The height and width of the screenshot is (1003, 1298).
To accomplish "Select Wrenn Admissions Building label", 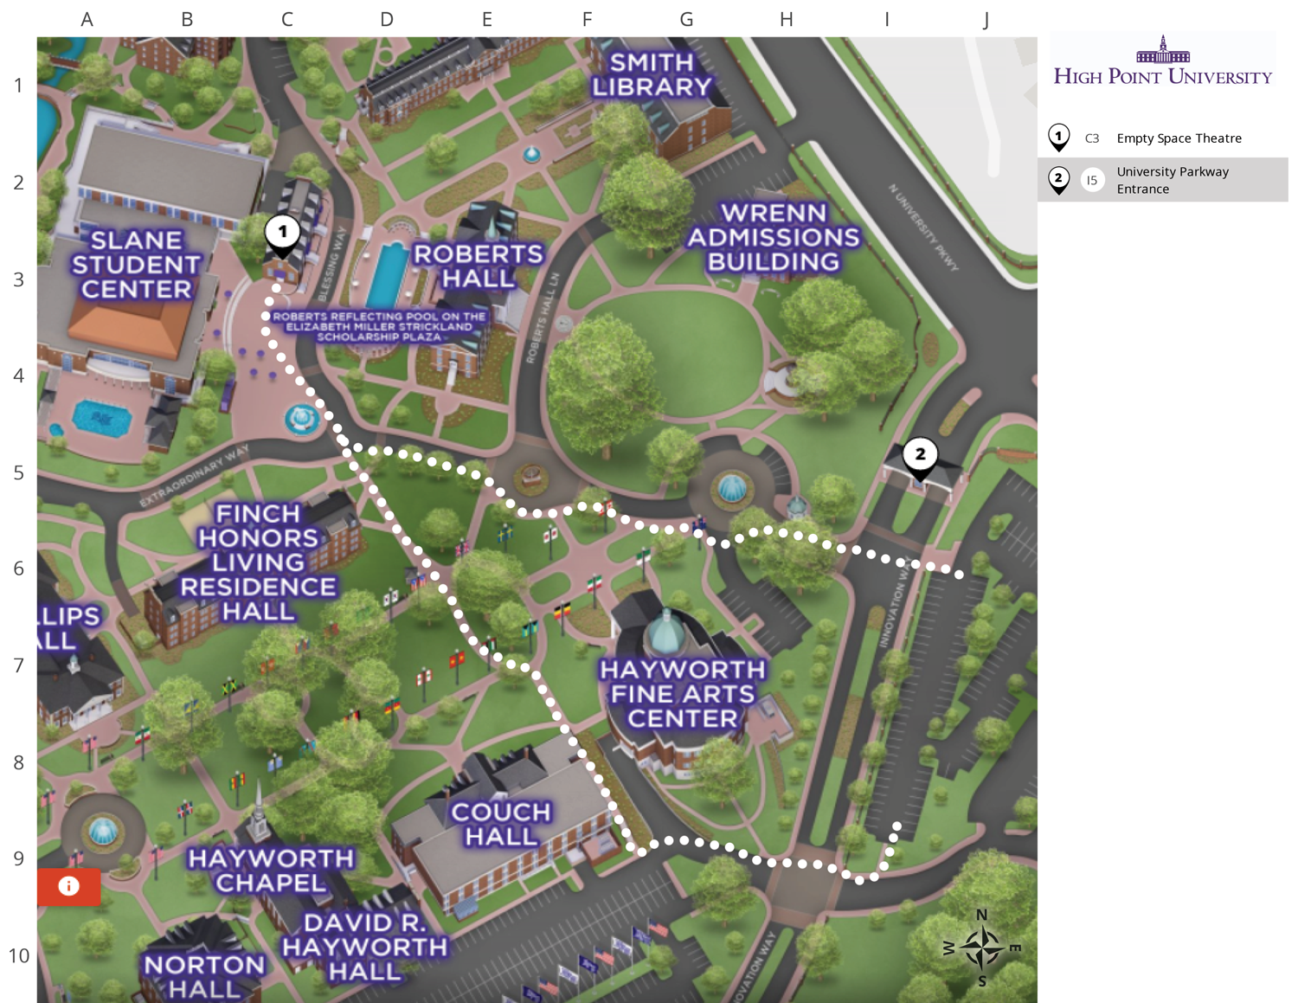I will [x=774, y=237].
